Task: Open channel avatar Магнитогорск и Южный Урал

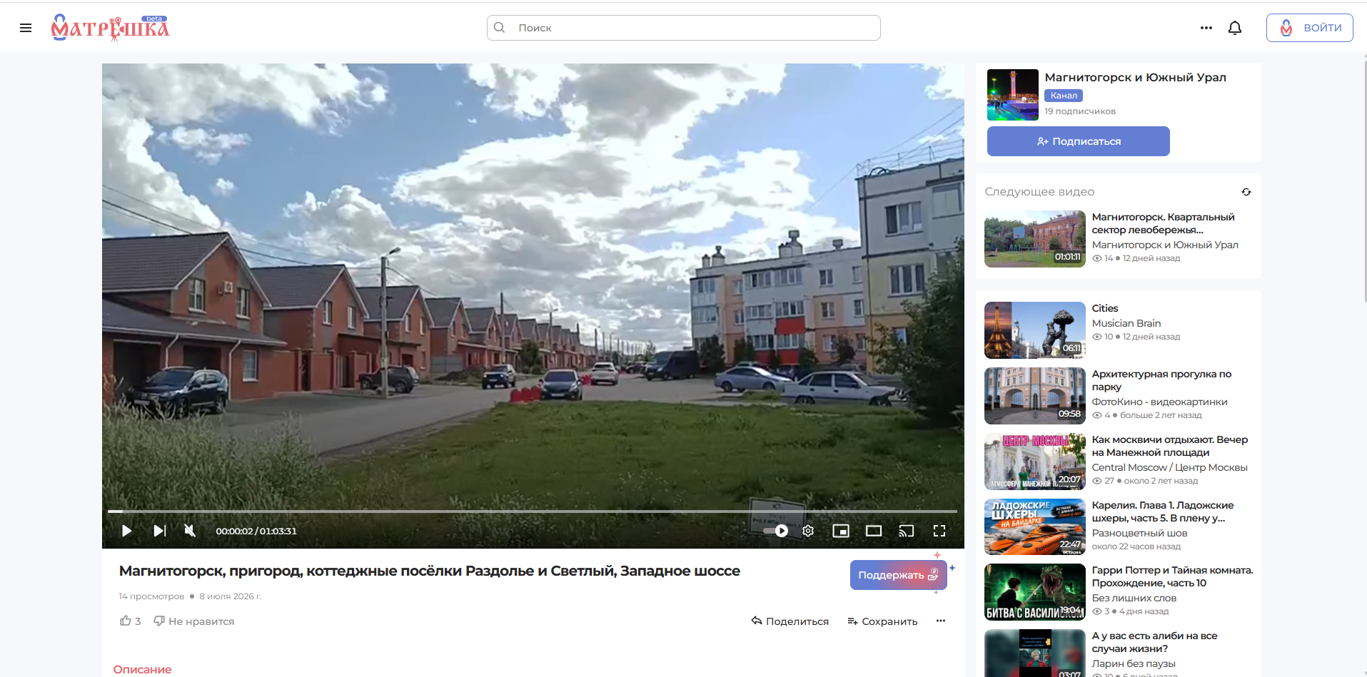Action: click(x=1013, y=95)
